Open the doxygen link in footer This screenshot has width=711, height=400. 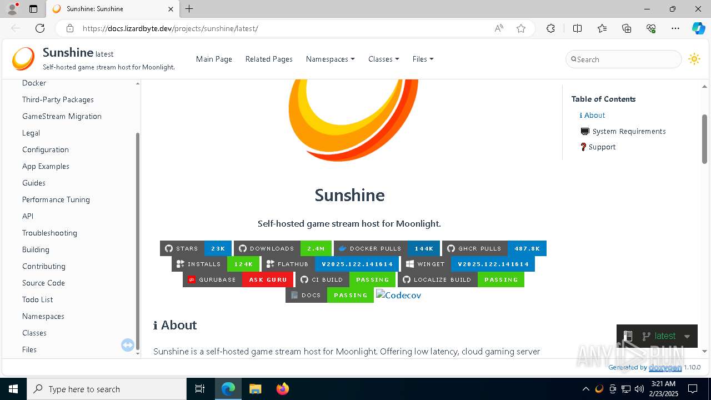665,367
